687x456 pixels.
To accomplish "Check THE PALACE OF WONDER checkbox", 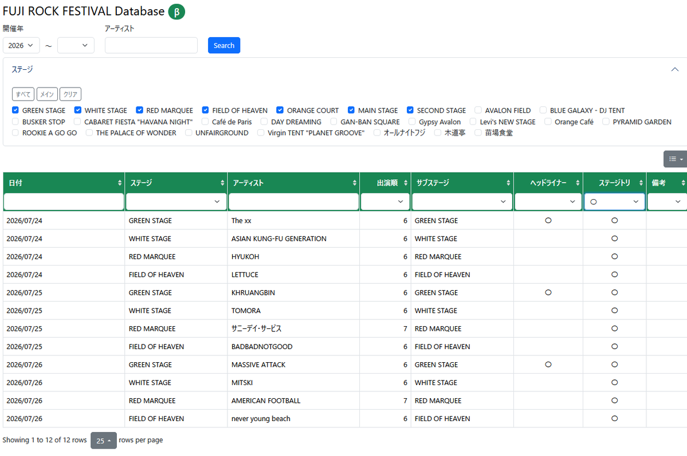I will tap(89, 132).
